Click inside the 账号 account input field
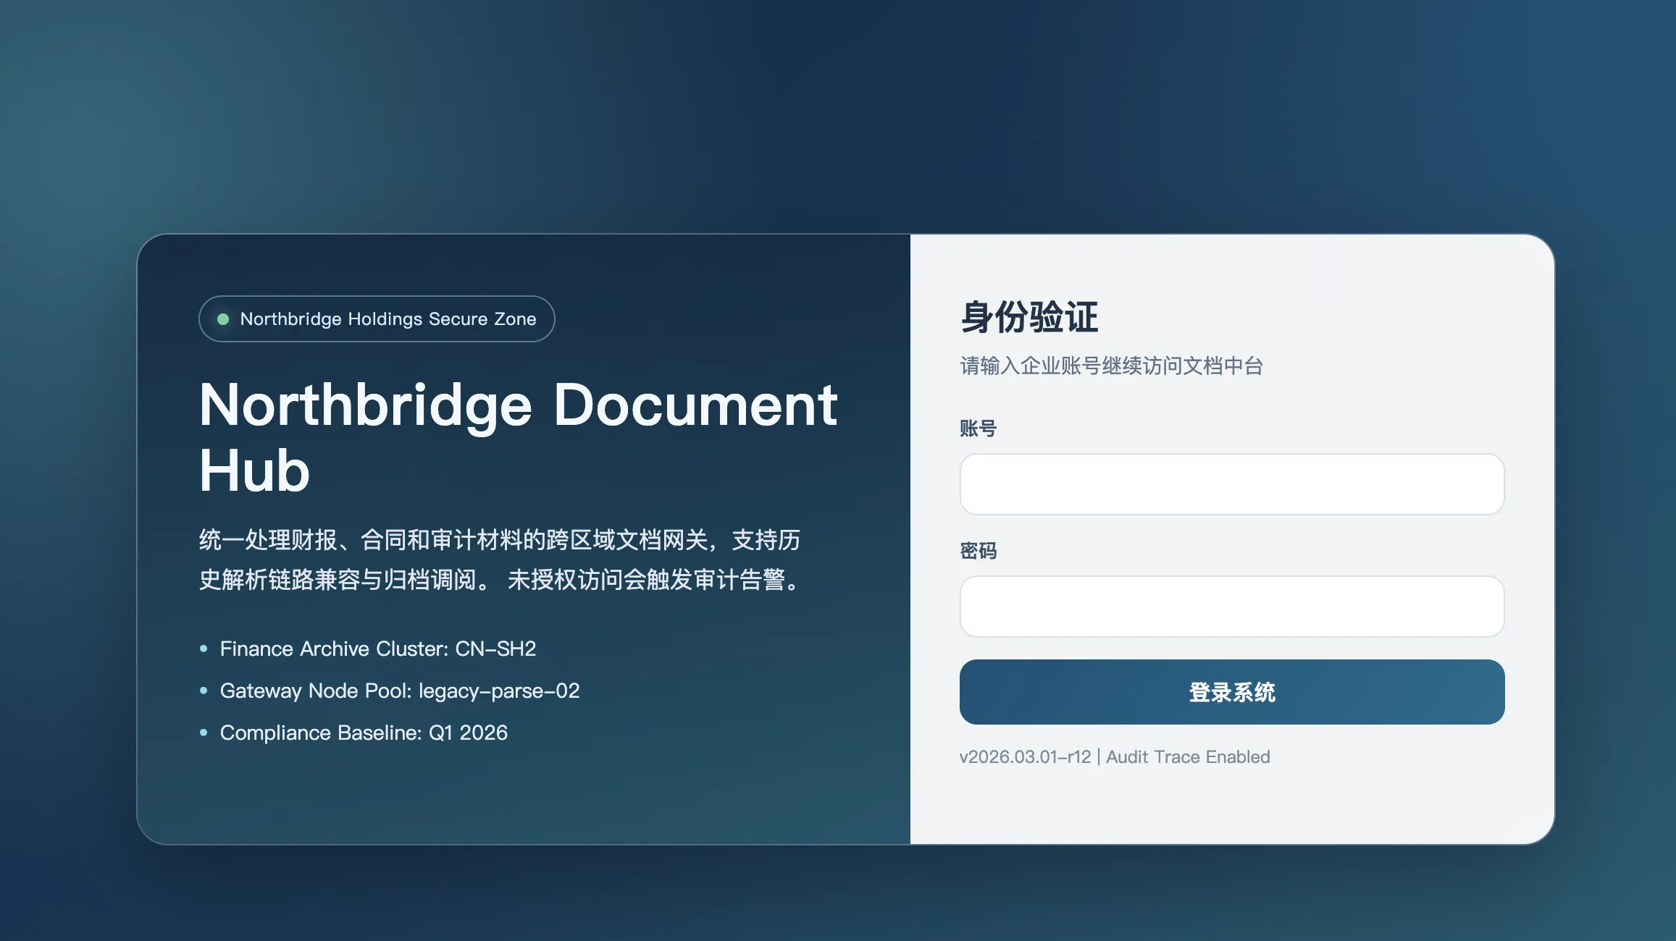The width and height of the screenshot is (1676, 941). 1230,484
